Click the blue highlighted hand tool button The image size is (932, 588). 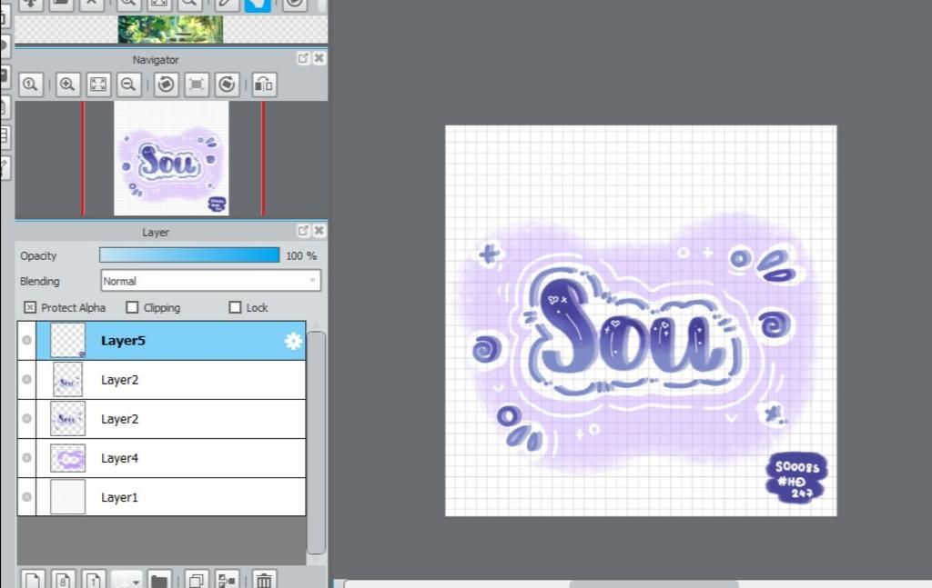pyautogui.click(x=258, y=5)
